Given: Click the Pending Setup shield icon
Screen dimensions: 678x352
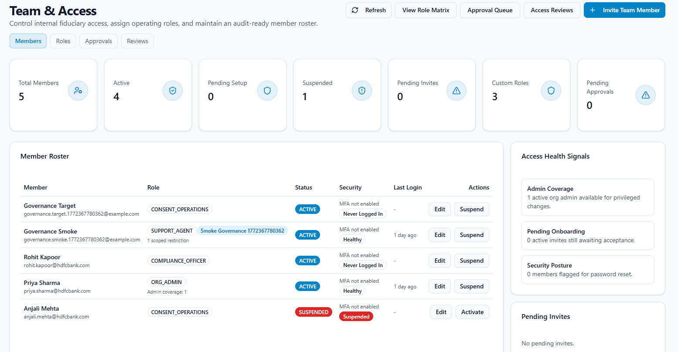Looking at the screenshot, I should [x=267, y=91].
